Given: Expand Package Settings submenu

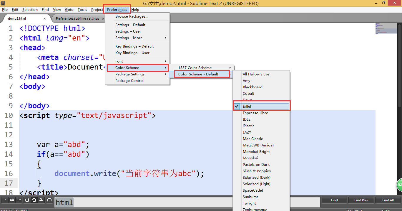Looking at the screenshot, I should (x=137, y=74).
